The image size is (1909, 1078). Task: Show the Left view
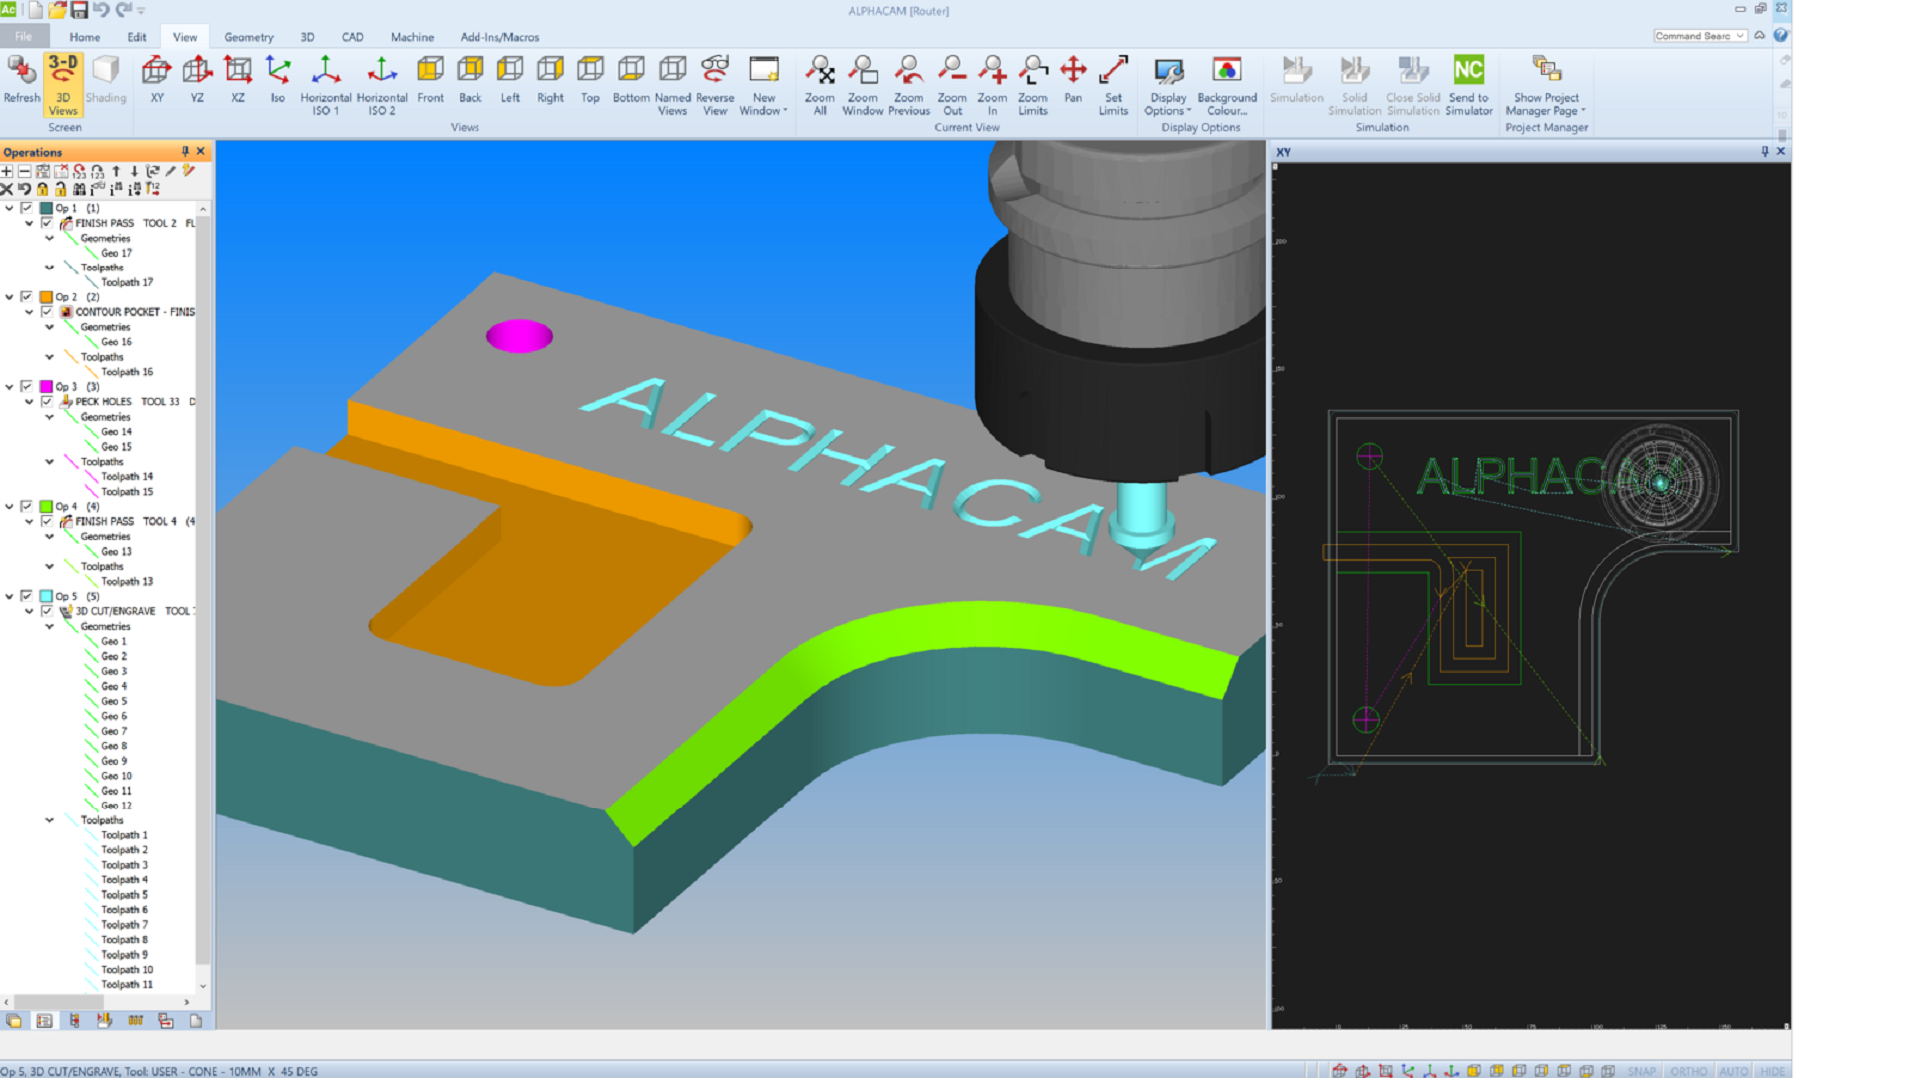[510, 79]
